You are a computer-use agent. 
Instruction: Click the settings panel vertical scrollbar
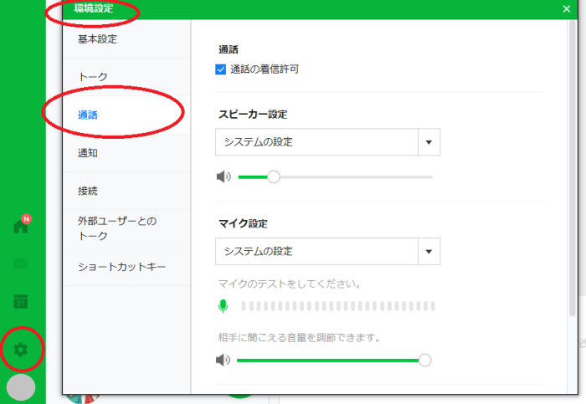pos(572,168)
